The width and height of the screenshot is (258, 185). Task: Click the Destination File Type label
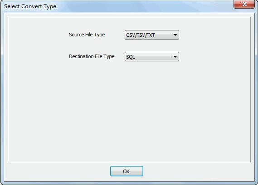[x=92, y=56]
